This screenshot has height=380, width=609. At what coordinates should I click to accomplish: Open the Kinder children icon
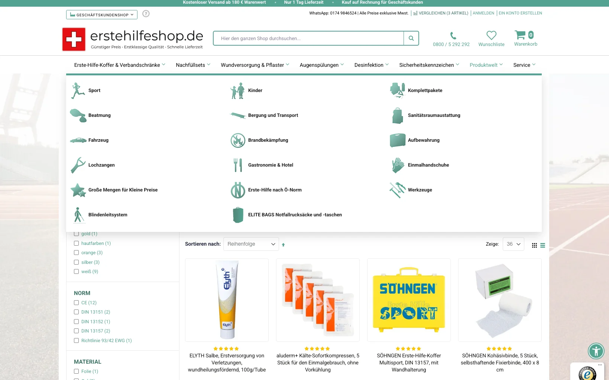click(238, 91)
